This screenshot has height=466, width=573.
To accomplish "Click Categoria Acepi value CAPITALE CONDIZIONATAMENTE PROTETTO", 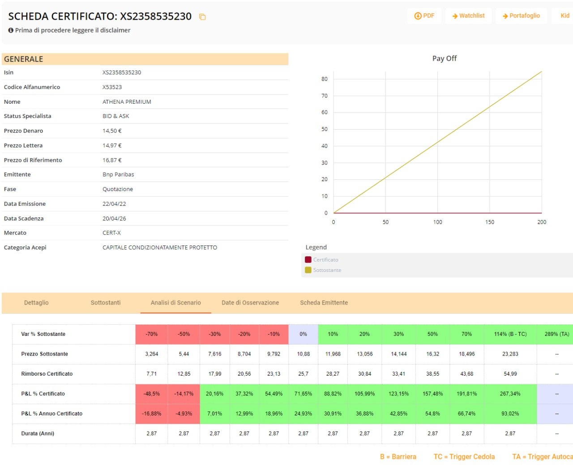I will tap(160, 248).
